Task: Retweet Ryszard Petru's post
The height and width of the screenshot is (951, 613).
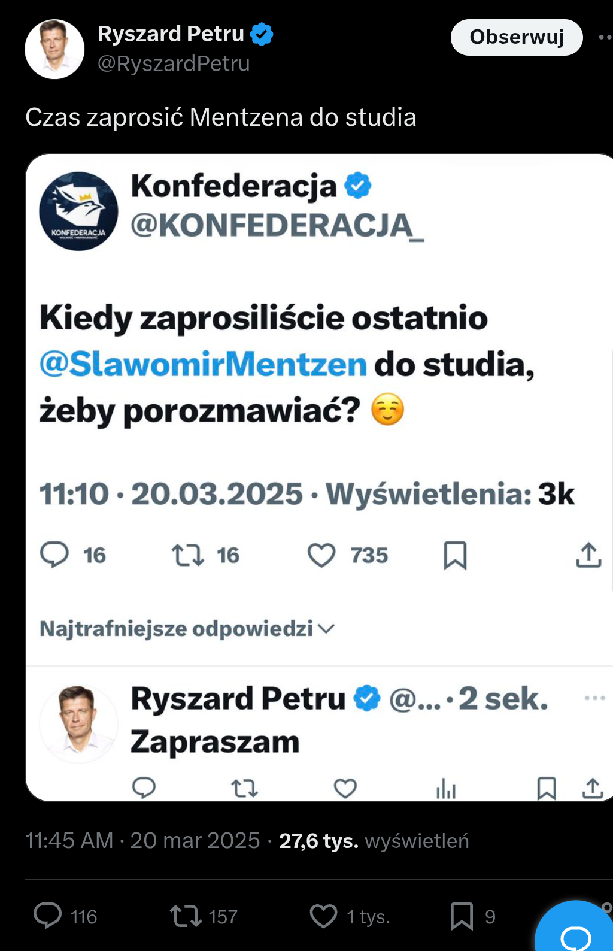Action: 186,916
